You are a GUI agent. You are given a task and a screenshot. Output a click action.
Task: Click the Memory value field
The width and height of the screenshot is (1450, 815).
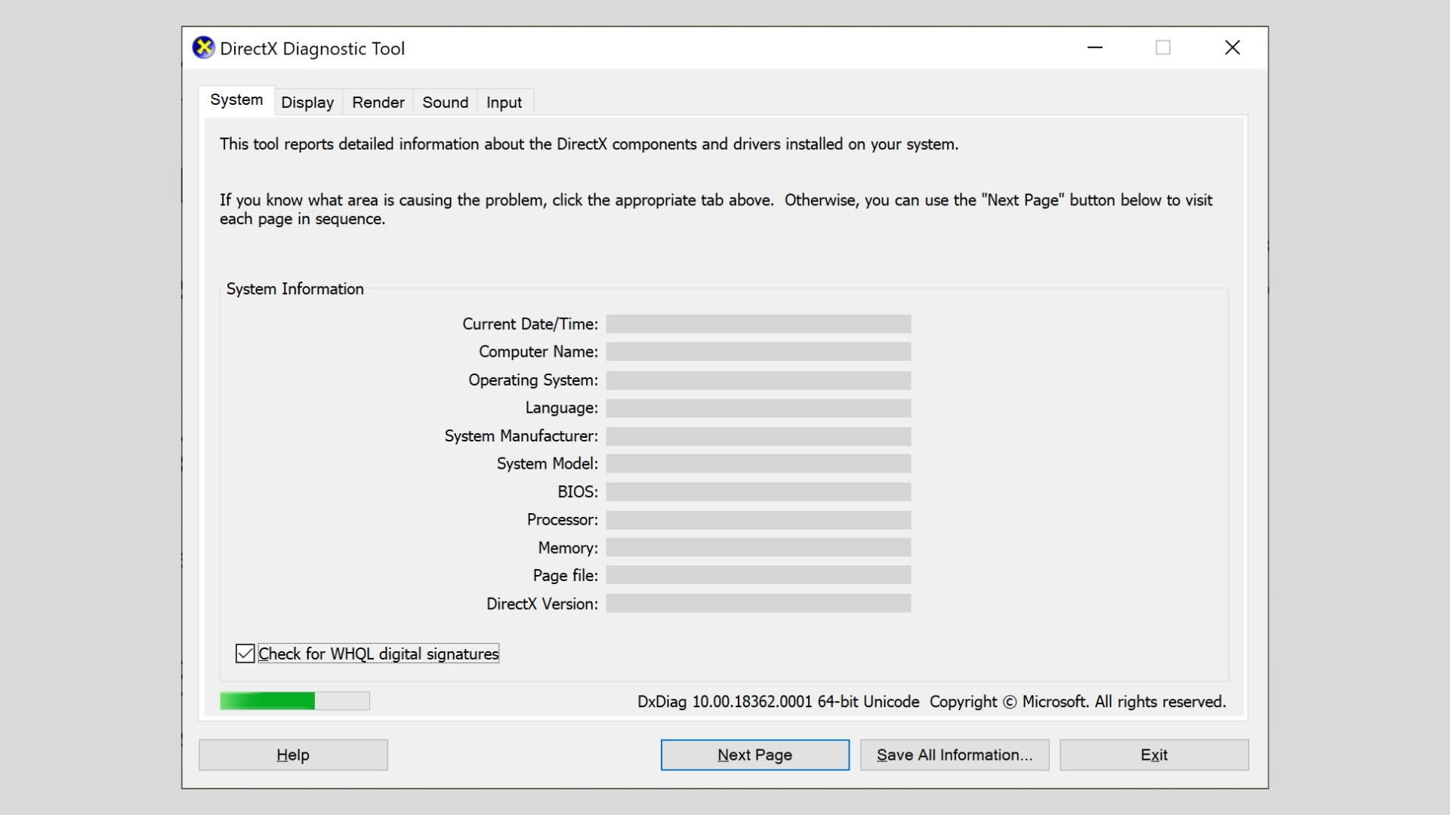click(758, 548)
